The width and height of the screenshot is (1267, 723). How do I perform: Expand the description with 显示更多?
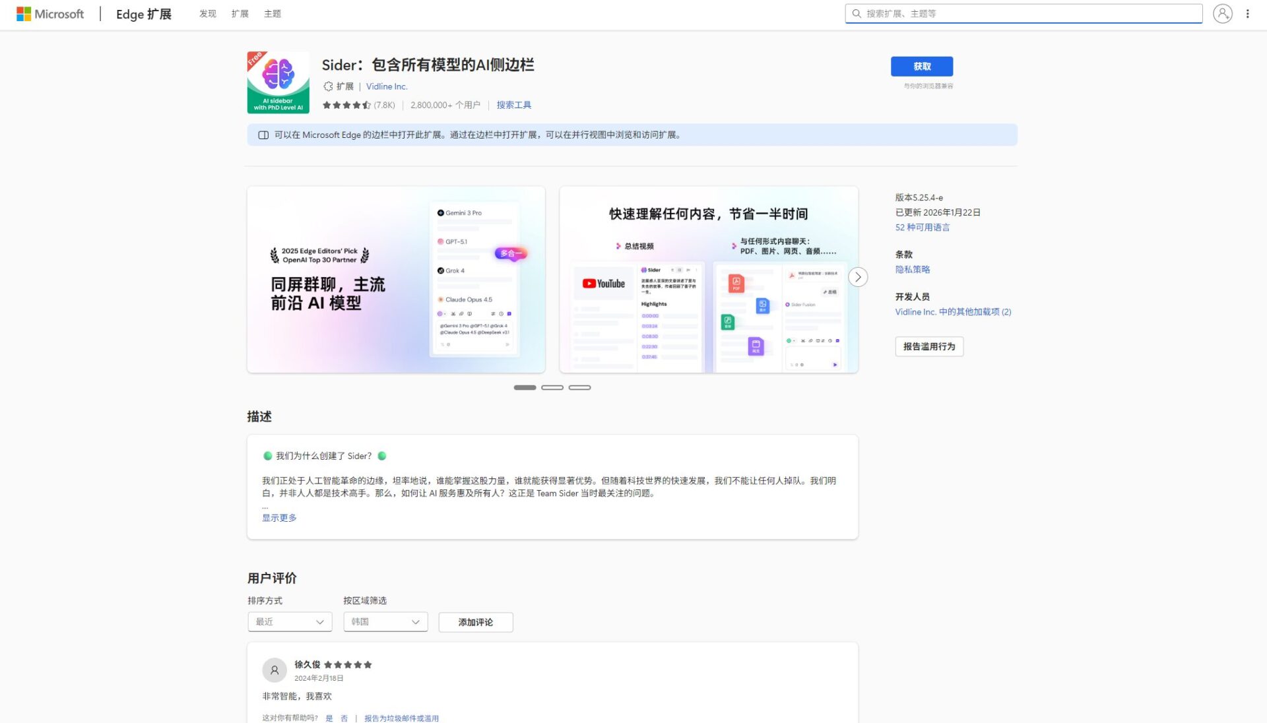point(278,518)
